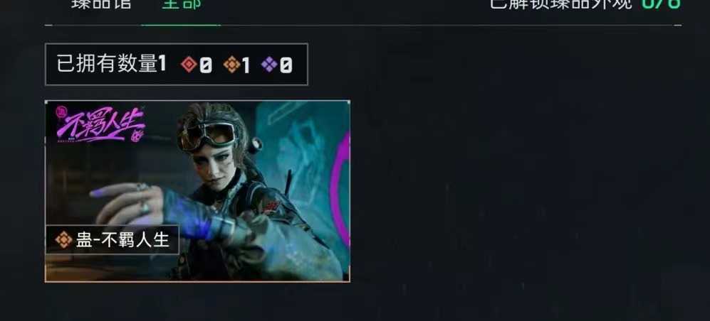This screenshot has height=321, width=710.
Task: Select the 蛊-不羁人生 skin card
Action: point(197,192)
